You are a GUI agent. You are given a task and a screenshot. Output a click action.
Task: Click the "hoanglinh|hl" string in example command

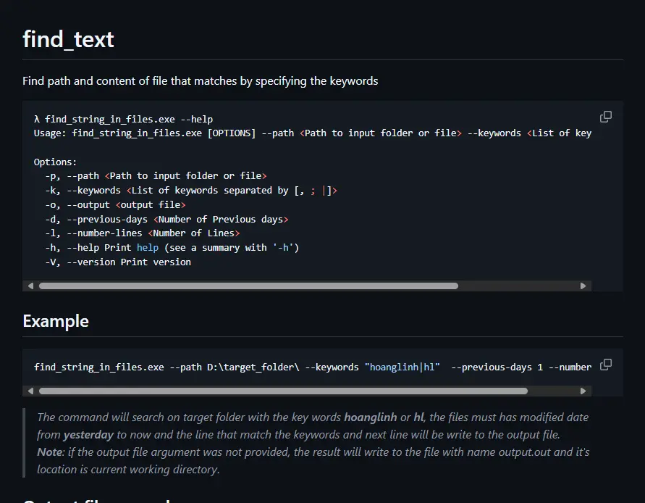pyautogui.click(x=402, y=367)
